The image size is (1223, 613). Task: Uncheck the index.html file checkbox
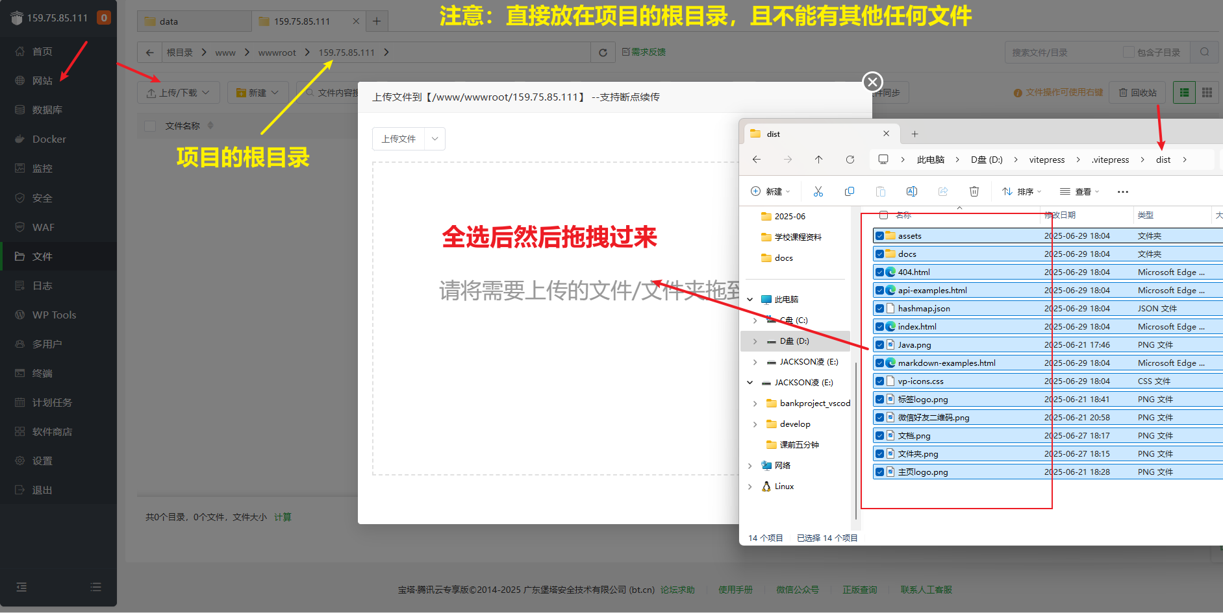point(879,327)
